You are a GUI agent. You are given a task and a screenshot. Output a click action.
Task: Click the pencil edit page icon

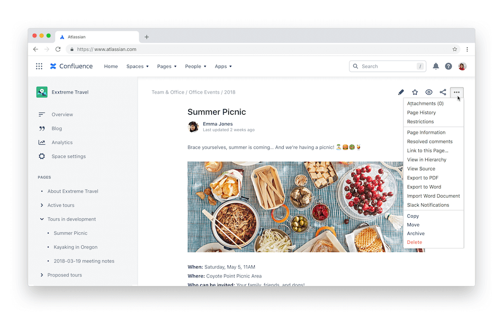401,93
